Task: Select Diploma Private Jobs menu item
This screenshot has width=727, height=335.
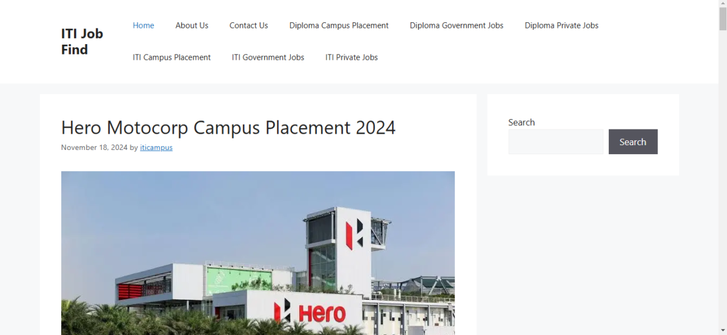Action: (x=562, y=25)
